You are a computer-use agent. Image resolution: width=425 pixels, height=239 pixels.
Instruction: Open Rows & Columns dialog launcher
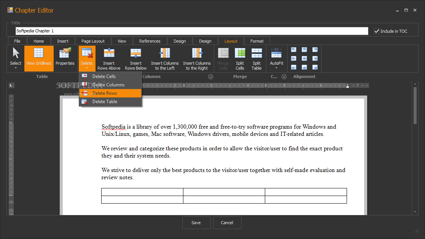click(x=210, y=77)
